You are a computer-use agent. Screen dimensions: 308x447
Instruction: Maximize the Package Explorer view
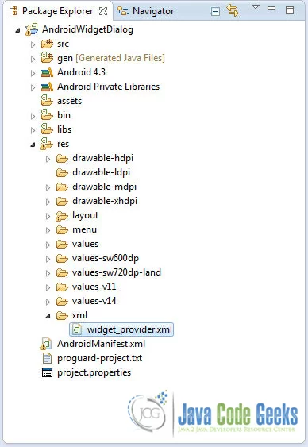(290, 10)
